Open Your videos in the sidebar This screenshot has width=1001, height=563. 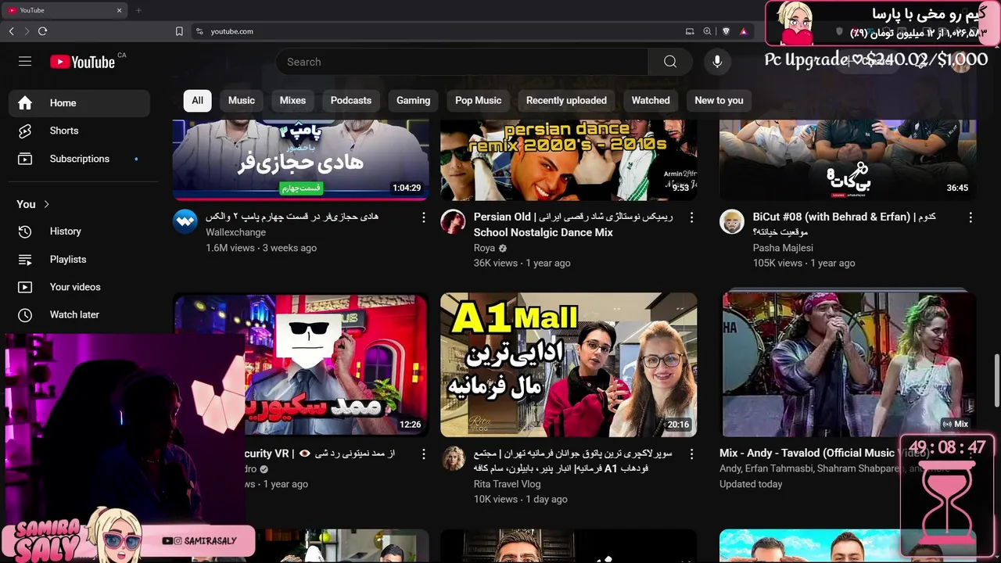click(x=79, y=287)
